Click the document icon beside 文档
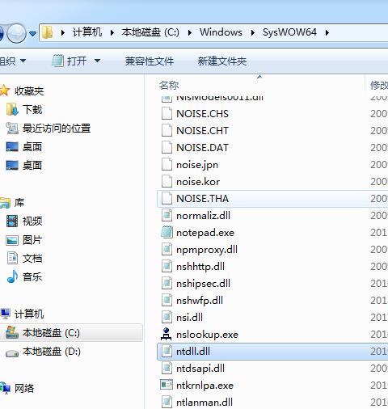This screenshot has width=388, height=409. pyautogui.click(x=12, y=258)
